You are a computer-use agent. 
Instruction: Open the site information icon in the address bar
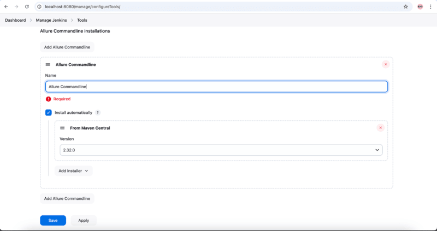[x=39, y=7]
